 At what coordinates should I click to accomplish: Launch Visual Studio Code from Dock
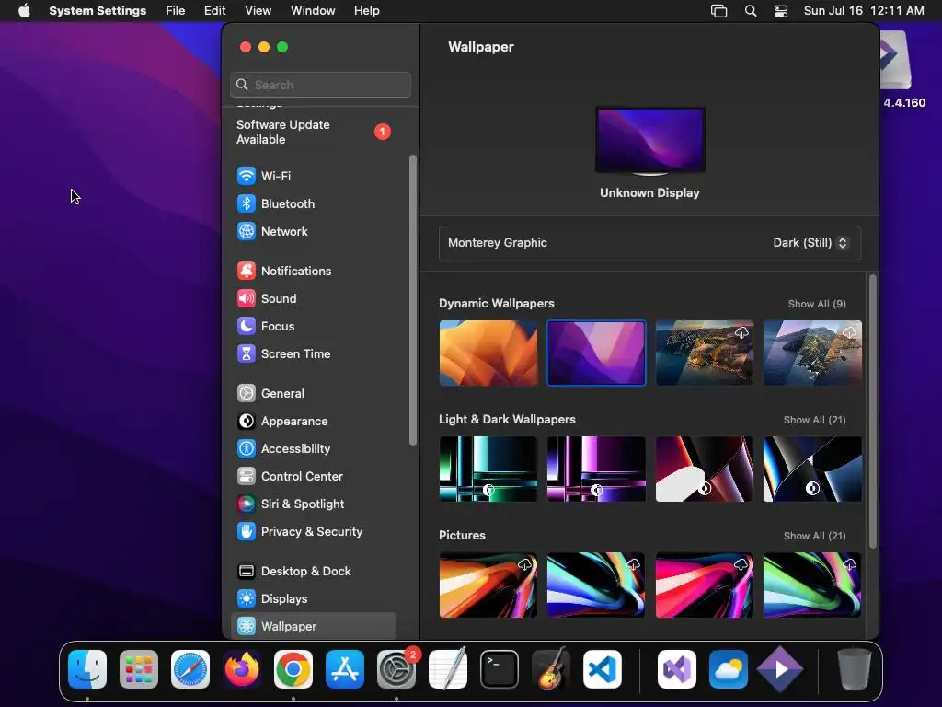(603, 669)
